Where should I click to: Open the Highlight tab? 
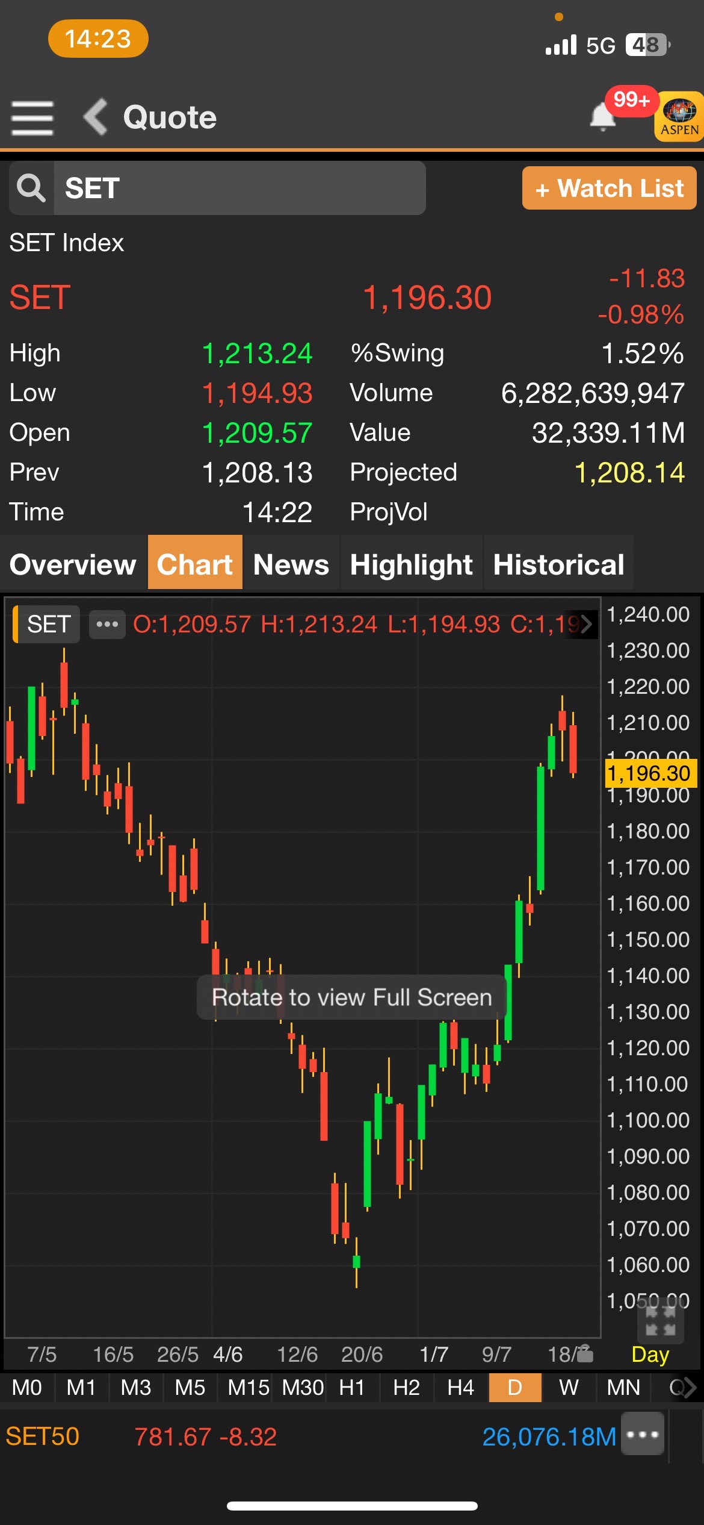pos(412,564)
